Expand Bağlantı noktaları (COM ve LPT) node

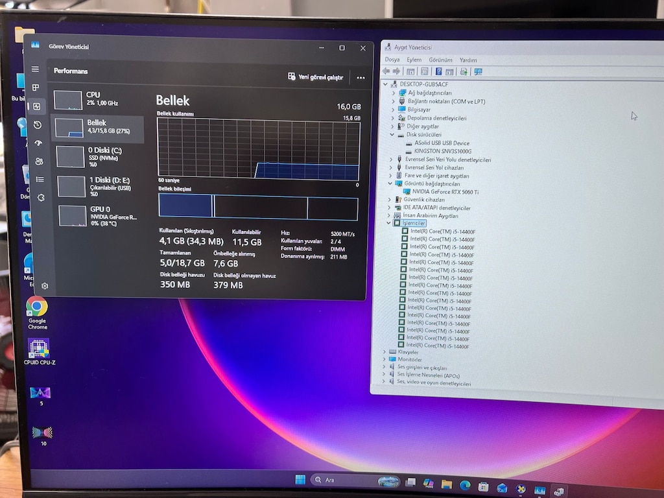click(393, 101)
